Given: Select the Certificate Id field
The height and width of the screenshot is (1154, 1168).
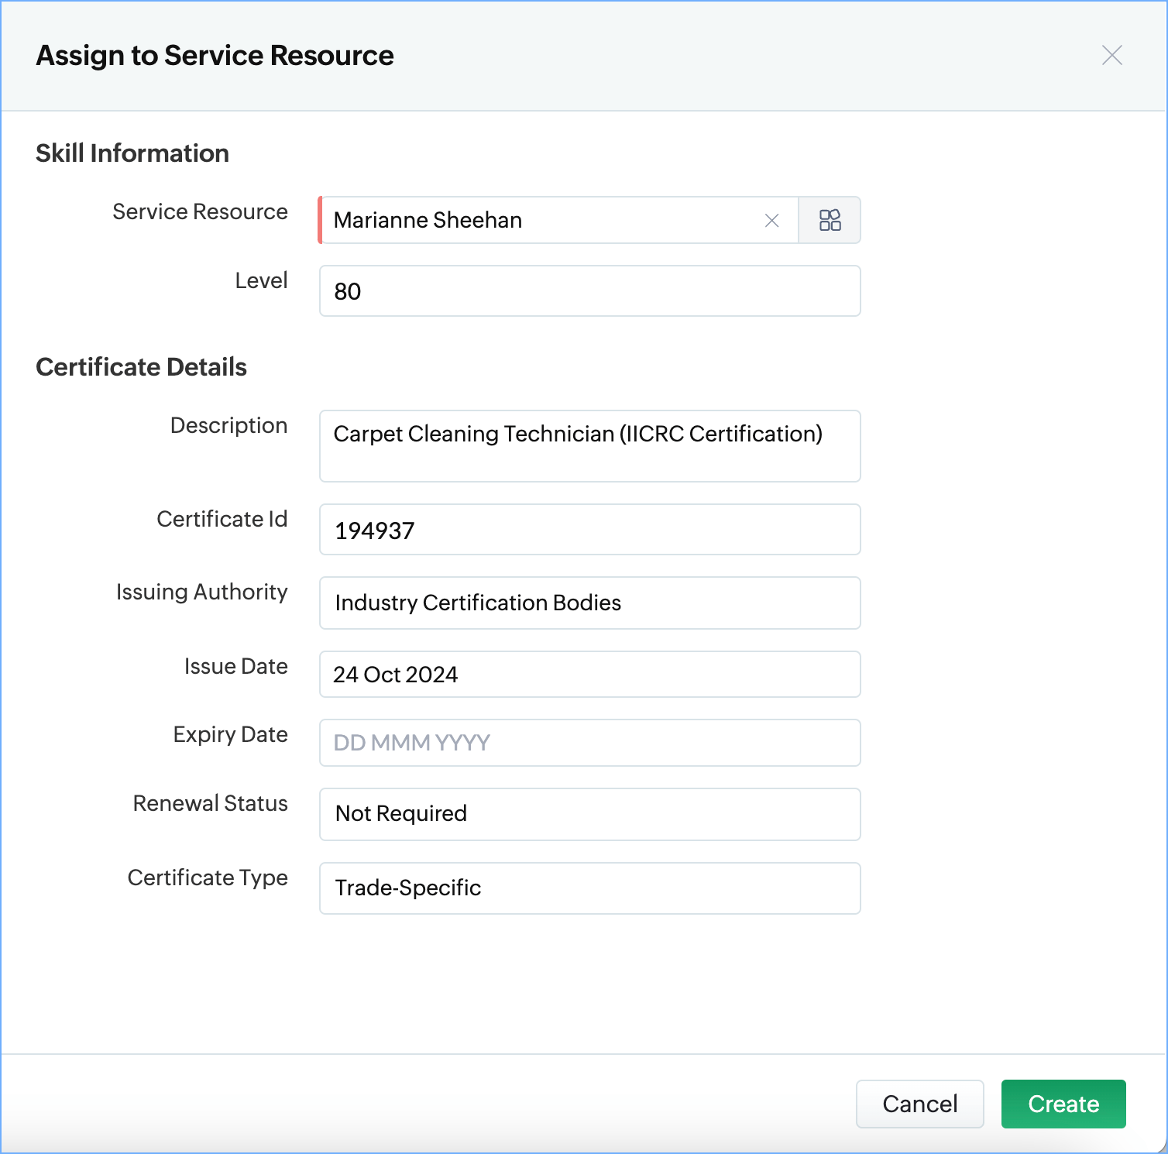Looking at the screenshot, I should point(589,530).
